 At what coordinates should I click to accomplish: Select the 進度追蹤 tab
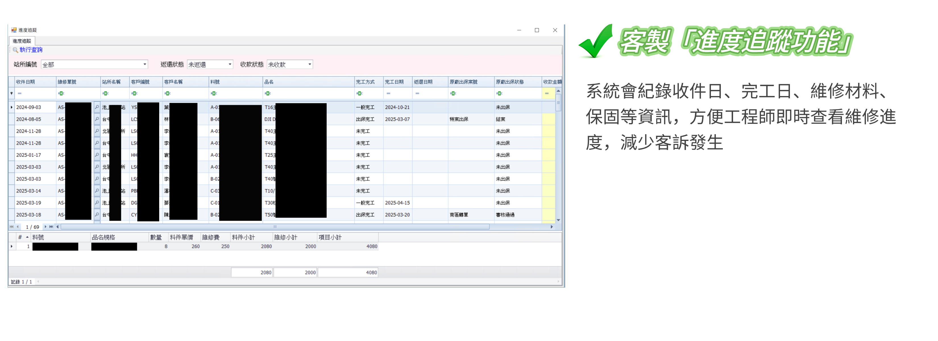[x=22, y=41]
